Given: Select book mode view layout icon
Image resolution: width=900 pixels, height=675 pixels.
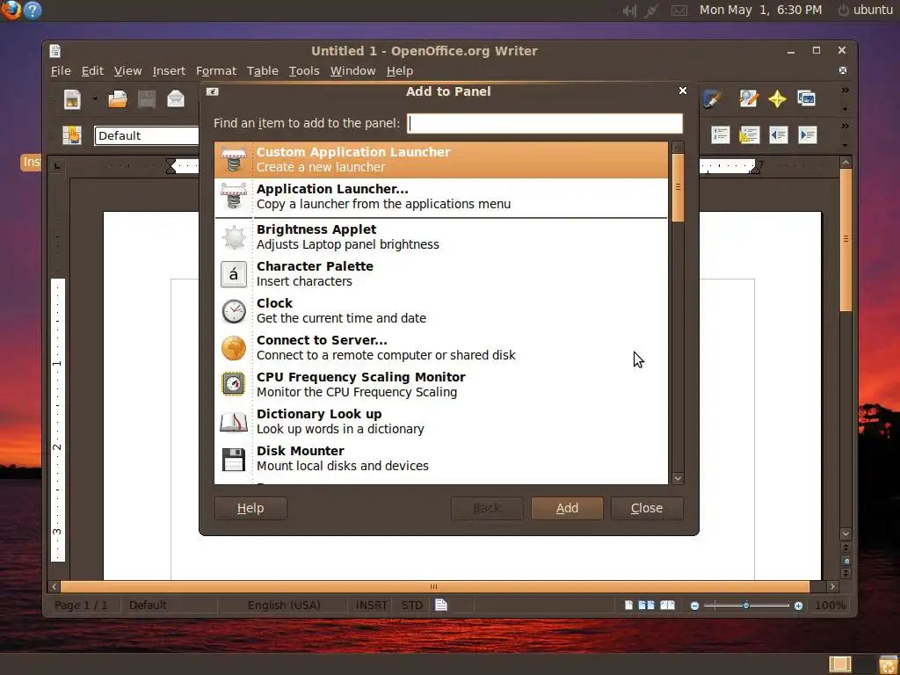Looking at the screenshot, I should [x=667, y=605].
